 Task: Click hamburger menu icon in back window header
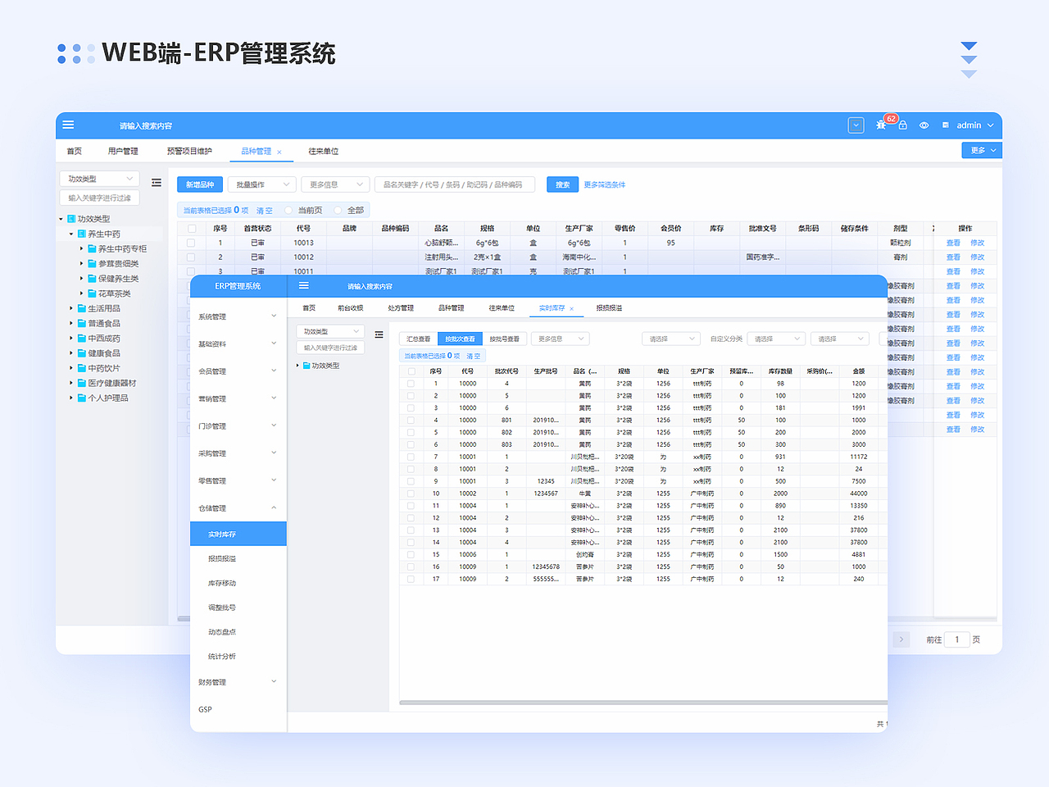(x=68, y=125)
